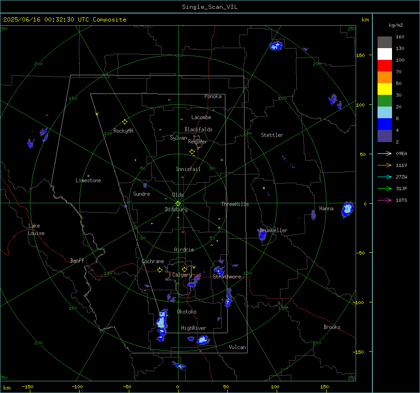Click the asterisk marker east of Innisfail
The image size is (420, 393).
coord(222,160)
